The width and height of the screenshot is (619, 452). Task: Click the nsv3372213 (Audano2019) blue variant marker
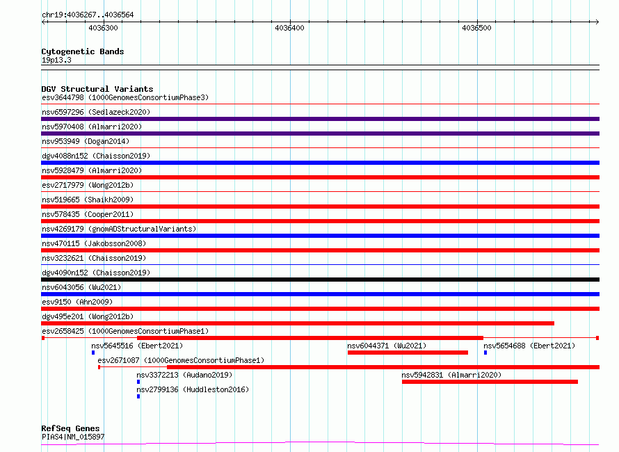(x=138, y=382)
